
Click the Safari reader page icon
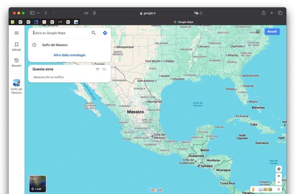click(x=94, y=13)
